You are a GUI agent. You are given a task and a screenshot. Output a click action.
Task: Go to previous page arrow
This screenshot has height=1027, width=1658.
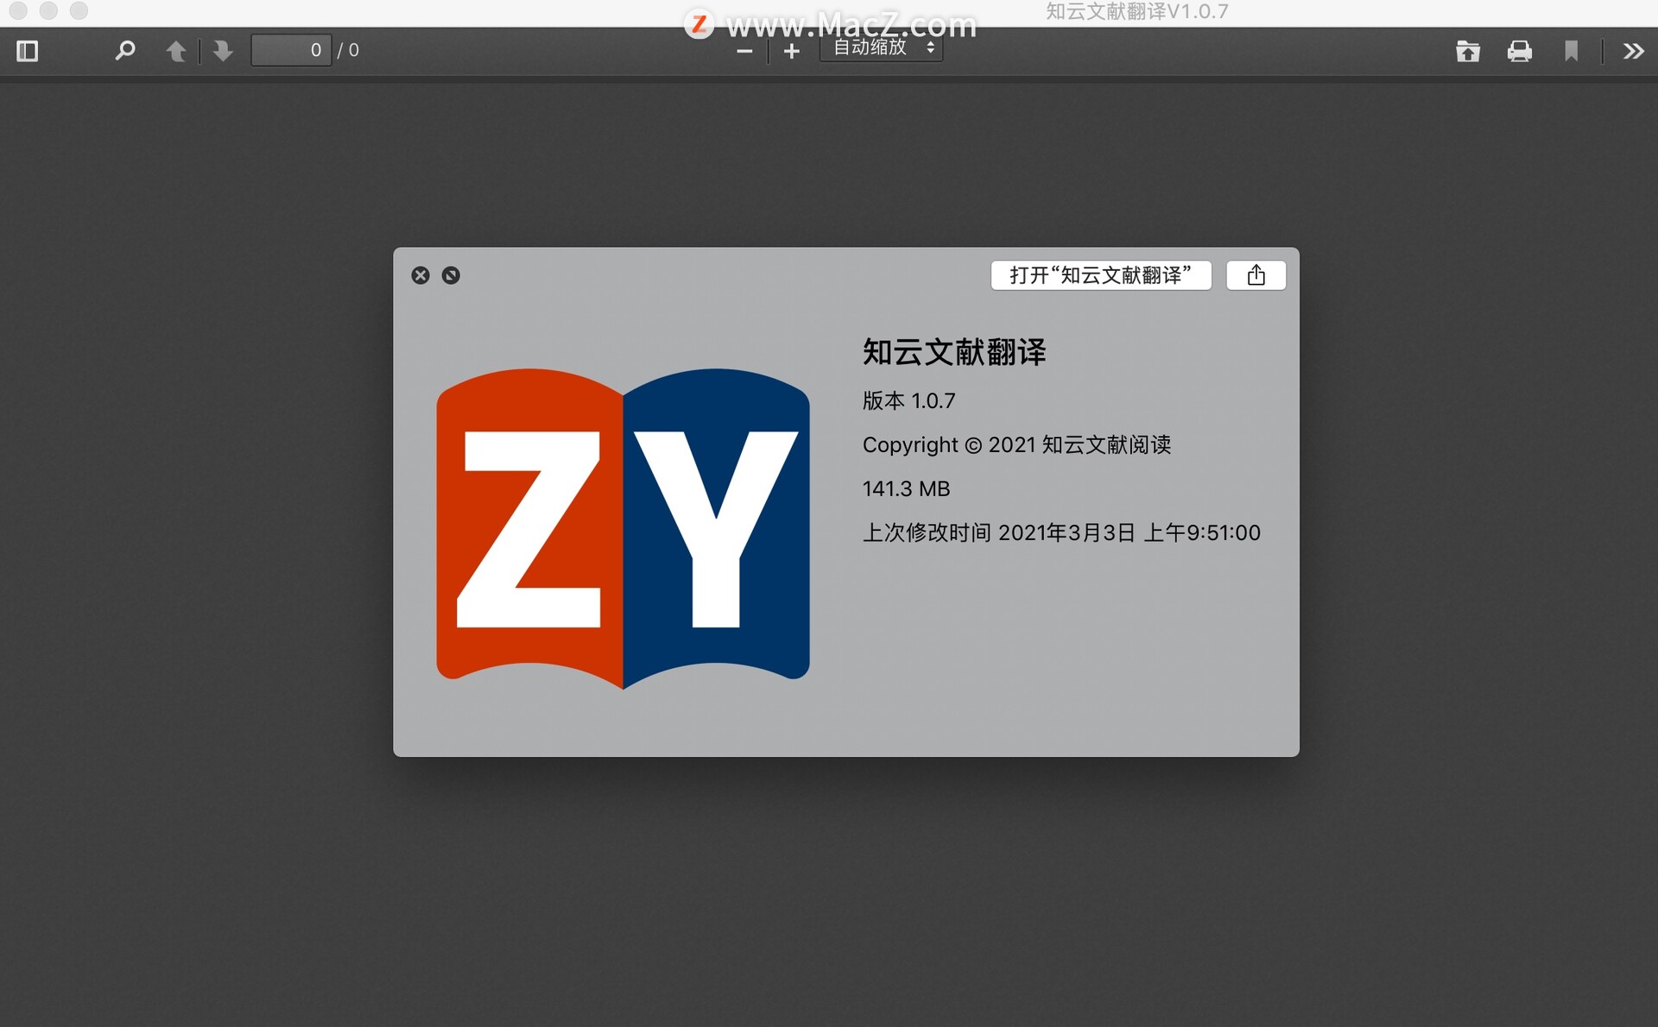point(176,51)
